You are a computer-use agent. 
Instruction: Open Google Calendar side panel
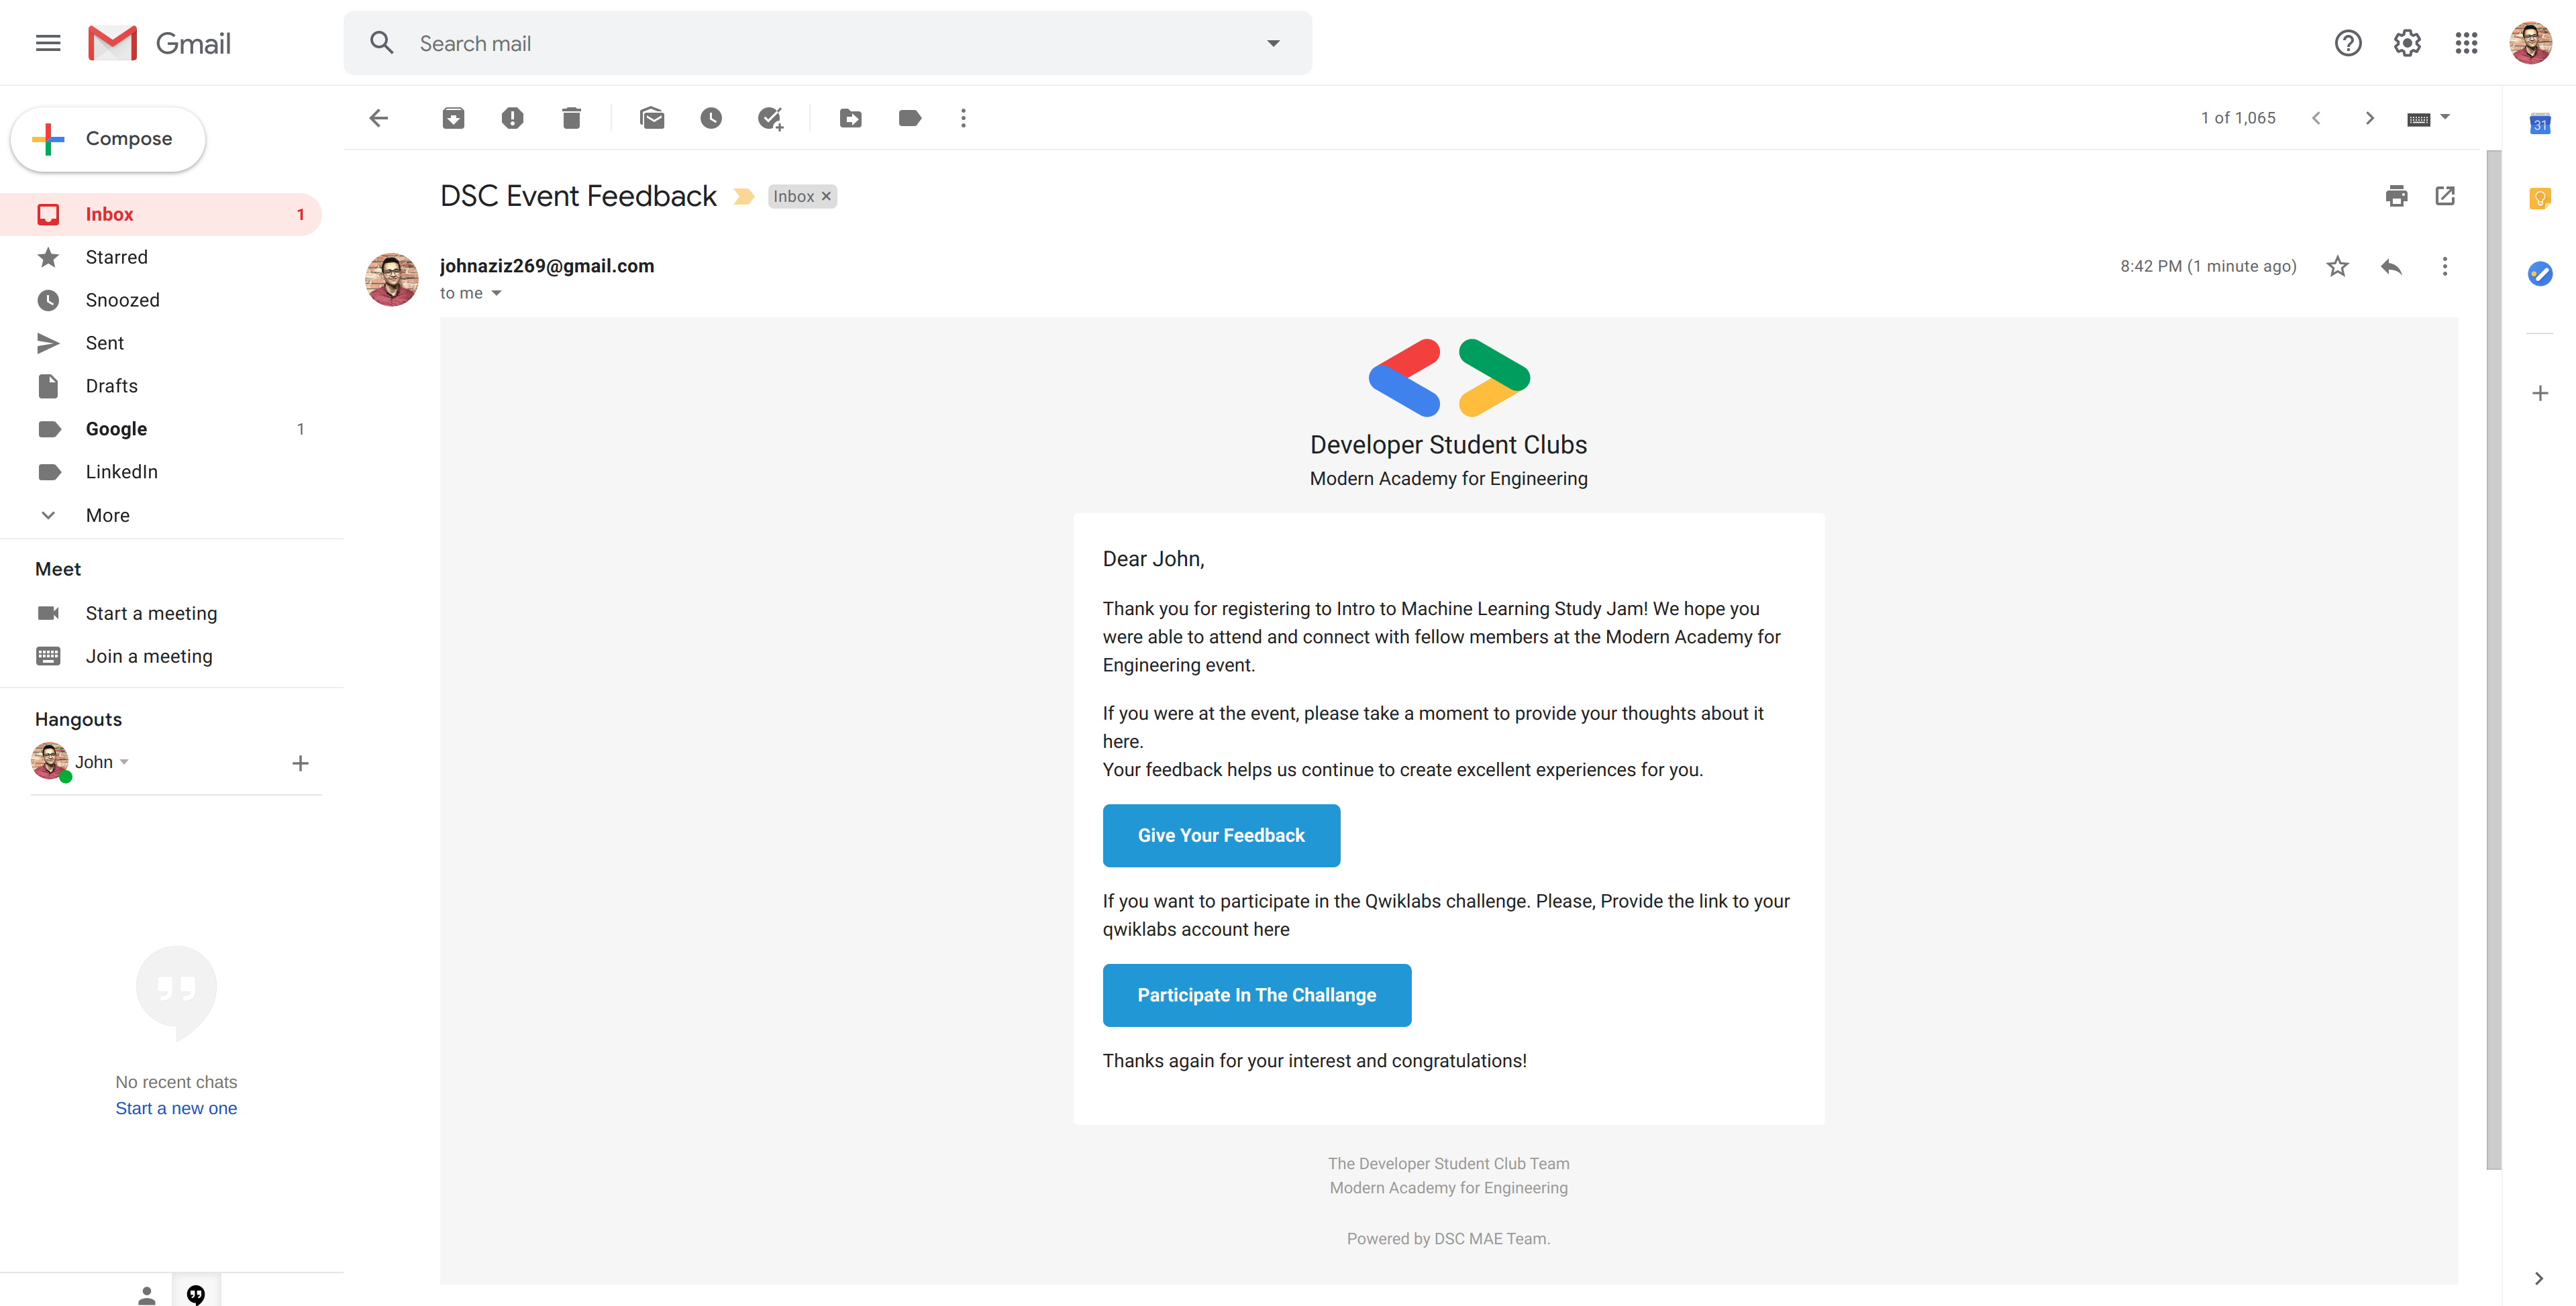click(x=2539, y=124)
